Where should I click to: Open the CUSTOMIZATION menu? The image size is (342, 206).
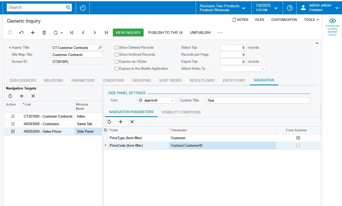coord(284,20)
